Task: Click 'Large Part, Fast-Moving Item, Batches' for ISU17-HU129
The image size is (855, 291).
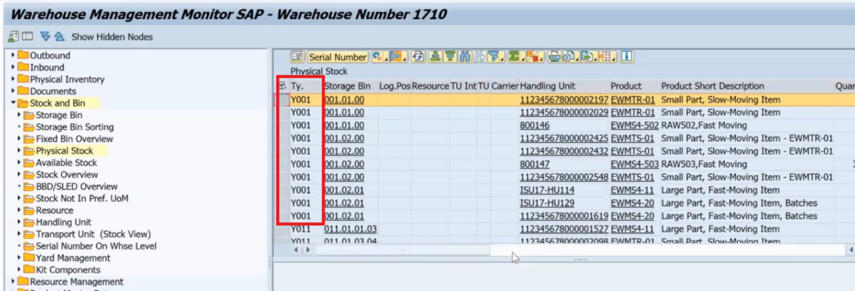Action: click(x=739, y=203)
